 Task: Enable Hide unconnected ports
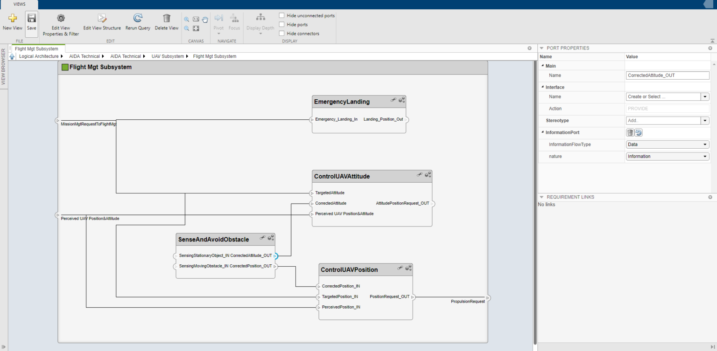281,15
